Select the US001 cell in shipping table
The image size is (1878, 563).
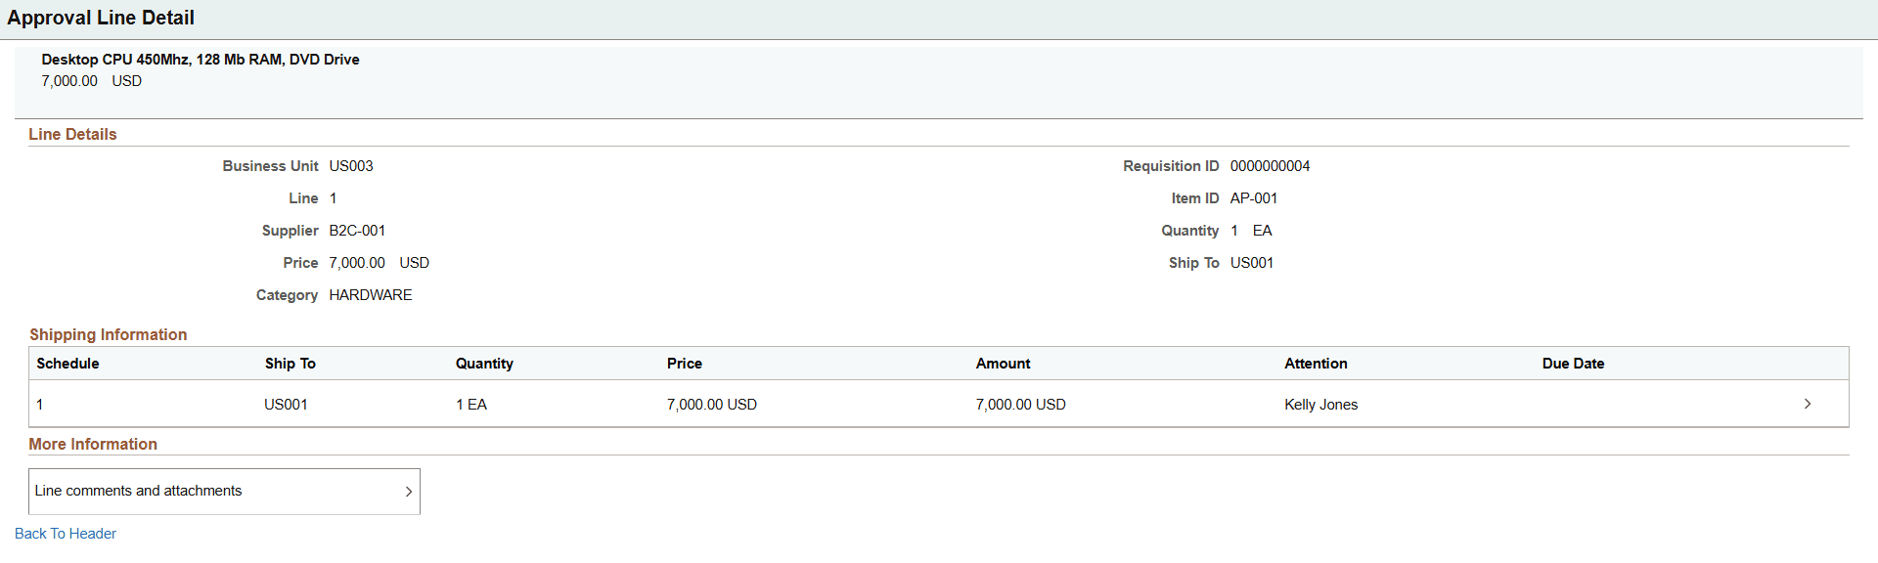(286, 405)
